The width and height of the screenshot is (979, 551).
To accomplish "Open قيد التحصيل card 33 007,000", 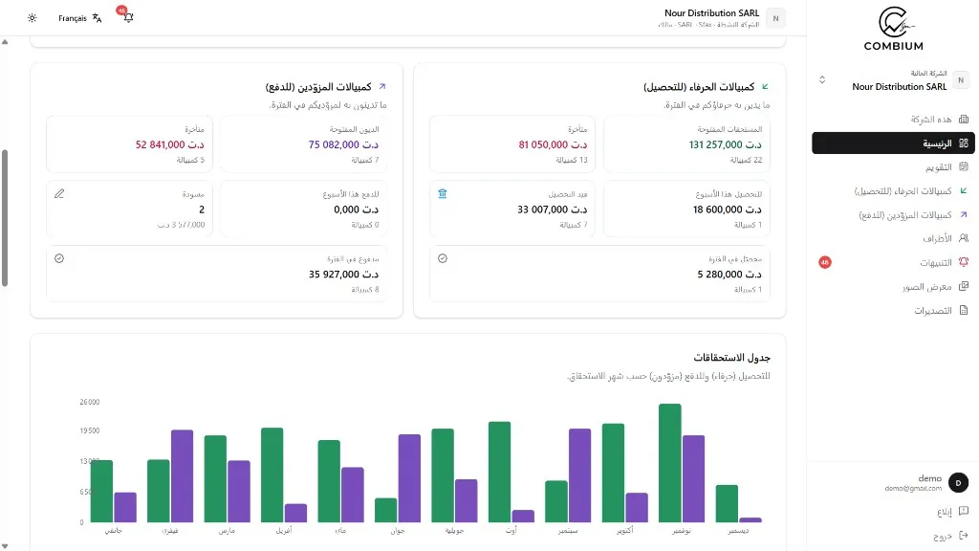I will pos(512,209).
